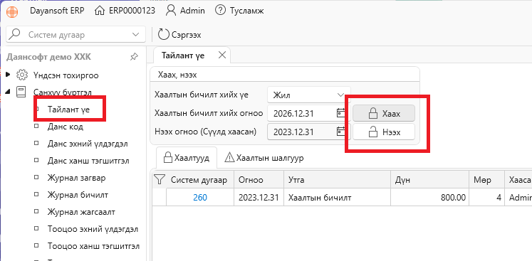The width and height of the screenshot is (532, 261).
Task: Select Санхүү бүртгэл book icon
Action: pos(21,92)
